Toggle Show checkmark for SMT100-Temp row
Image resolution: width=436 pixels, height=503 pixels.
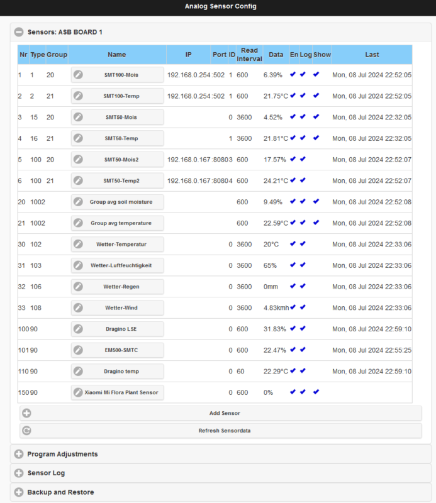coord(316,96)
